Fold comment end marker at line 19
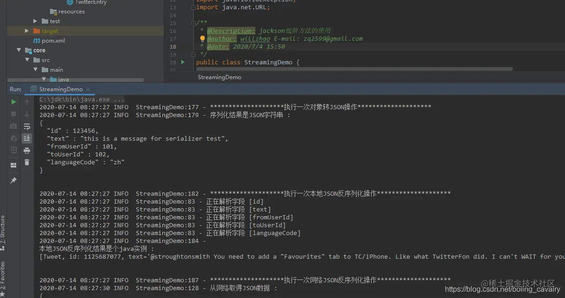The image size is (565, 298). point(193,55)
